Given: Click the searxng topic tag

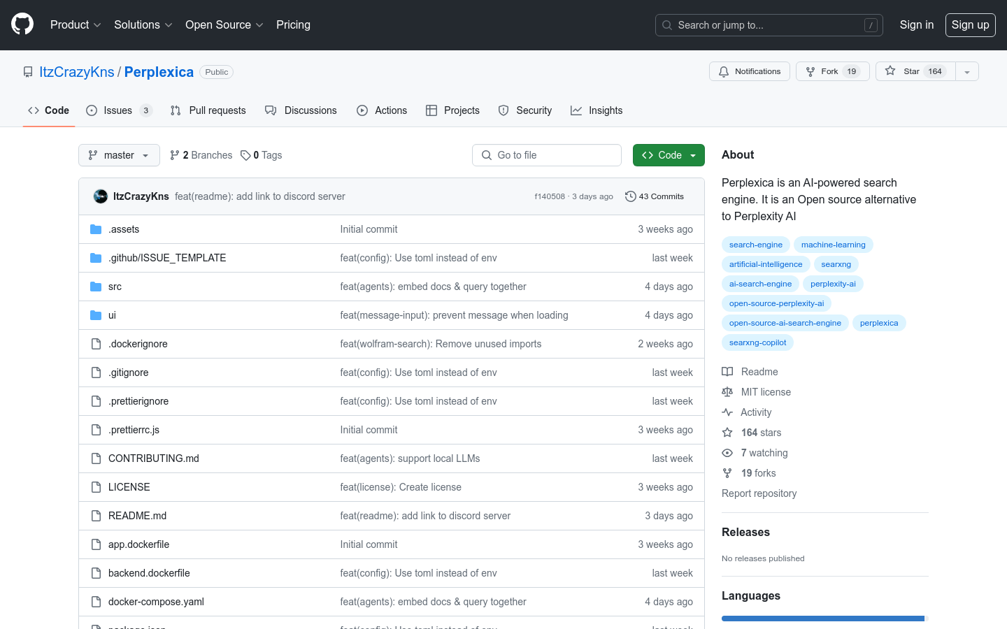Looking at the screenshot, I should coord(836,264).
